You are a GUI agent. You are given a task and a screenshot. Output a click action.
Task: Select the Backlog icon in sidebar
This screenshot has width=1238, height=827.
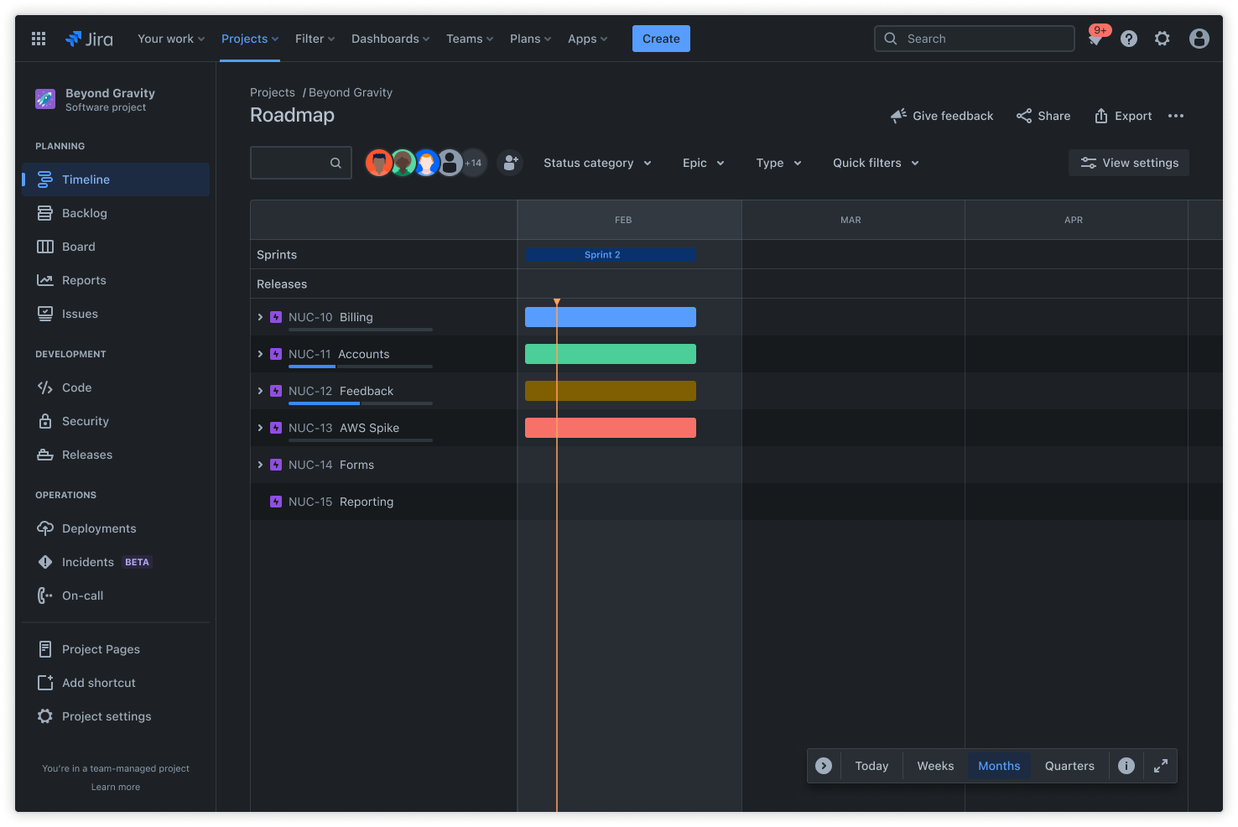click(46, 212)
